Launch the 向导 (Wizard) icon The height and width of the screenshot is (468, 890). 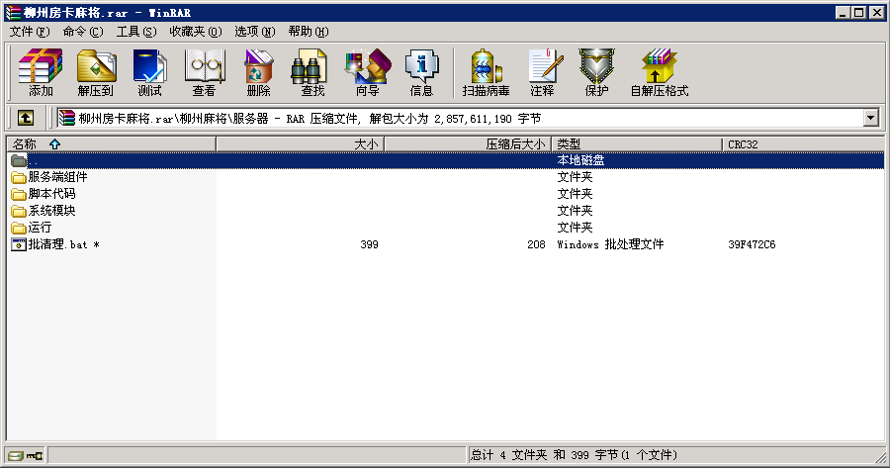(x=367, y=73)
